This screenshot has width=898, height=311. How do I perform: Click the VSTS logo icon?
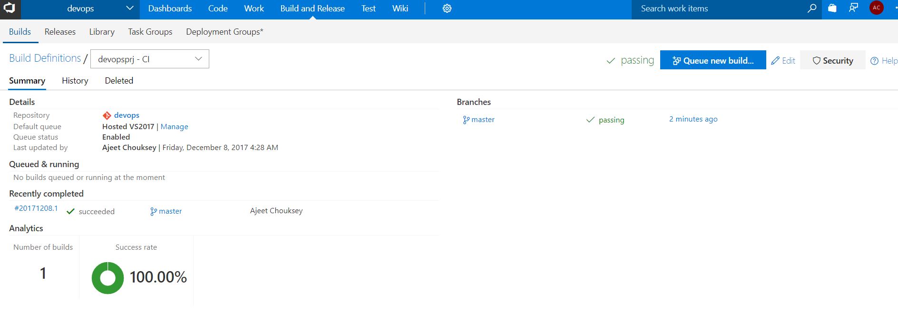click(x=9, y=8)
